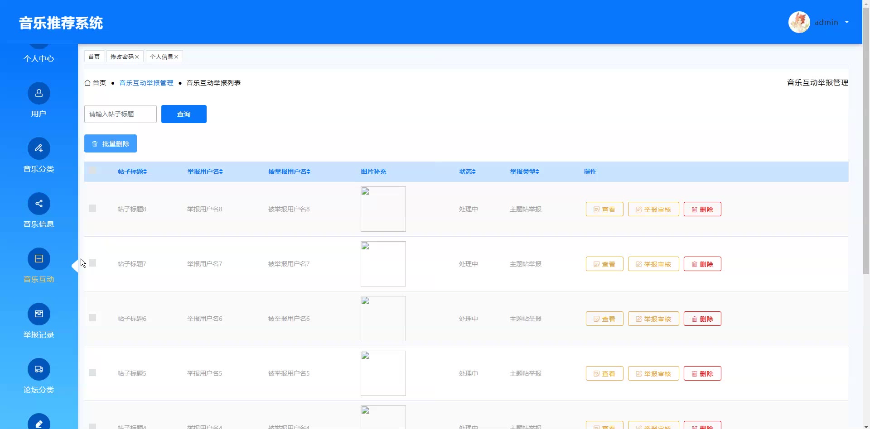The image size is (870, 429).
Task: Toggle the select-all header checkbox
Action: point(92,170)
